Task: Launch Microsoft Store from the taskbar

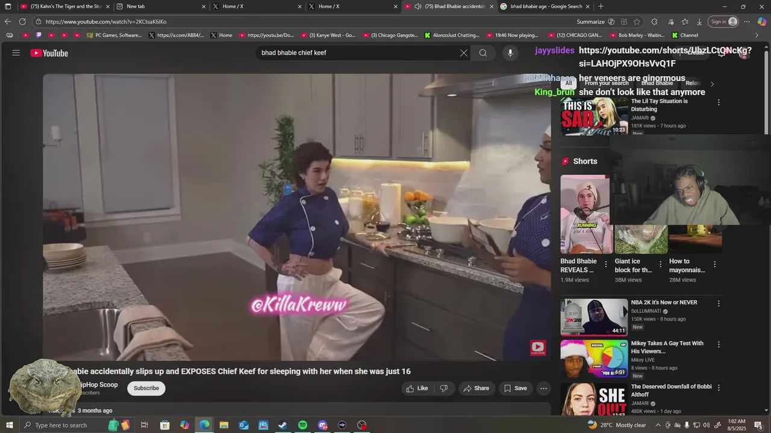Action: click(164, 425)
